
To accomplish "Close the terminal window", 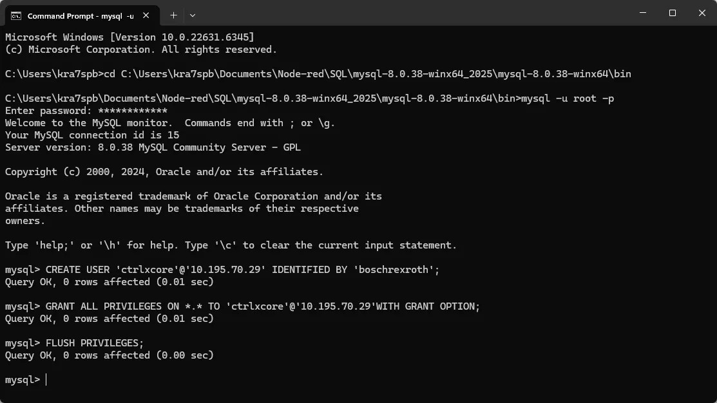I will click(702, 13).
